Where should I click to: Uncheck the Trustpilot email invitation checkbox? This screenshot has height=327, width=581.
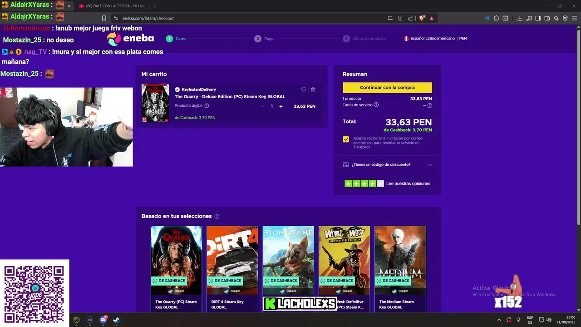tap(346, 139)
